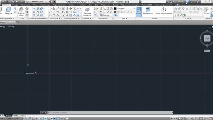The width and height of the screenshot is (213, 120).
Task: Open the МСК dropdown below the ViewCube
Action: coord(207,51)
